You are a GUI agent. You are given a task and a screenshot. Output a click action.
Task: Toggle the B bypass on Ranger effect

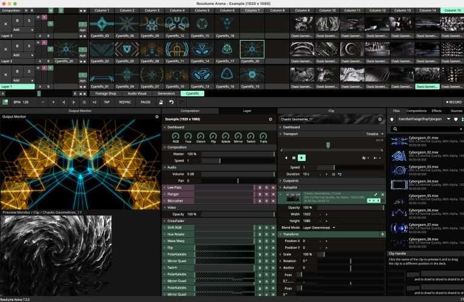[260, 194]
